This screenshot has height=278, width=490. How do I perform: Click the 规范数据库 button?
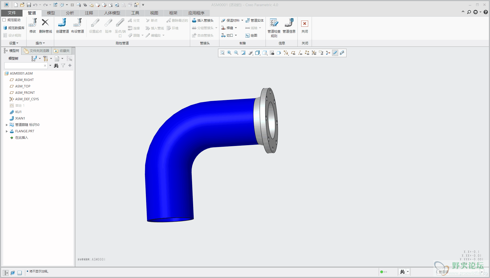(x=14, y=28)
